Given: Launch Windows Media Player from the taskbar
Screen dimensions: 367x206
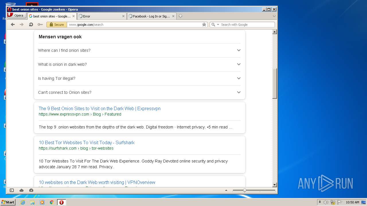Looking at the screenshot, I should [42, 202].
